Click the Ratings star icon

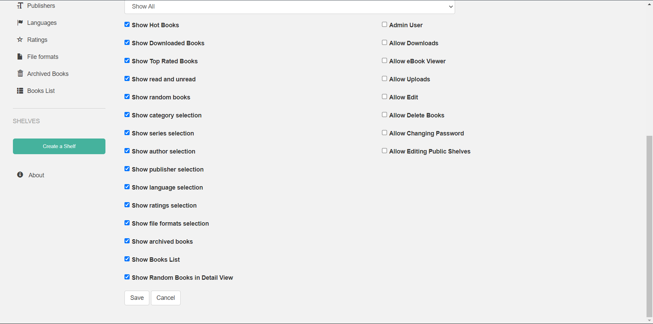point(20,39)
